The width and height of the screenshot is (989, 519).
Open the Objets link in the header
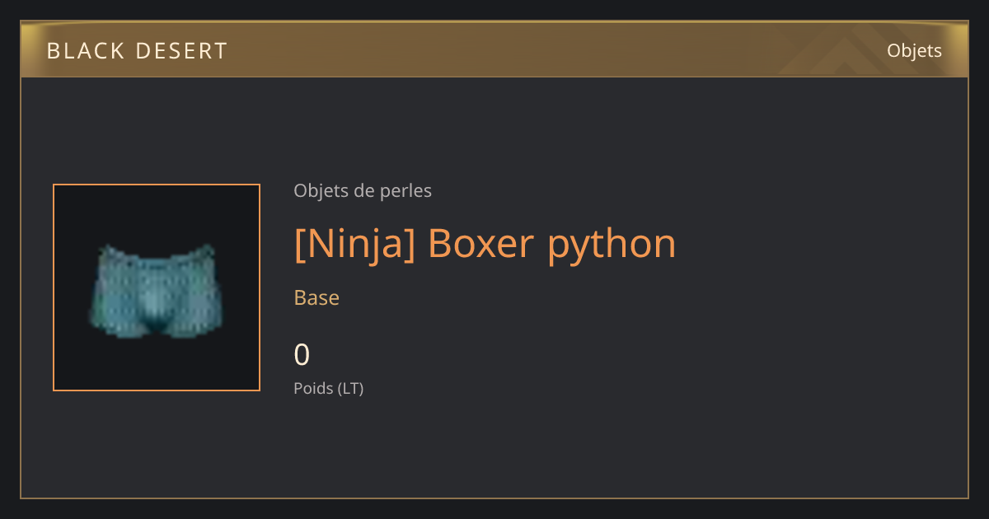pos(914,50)
